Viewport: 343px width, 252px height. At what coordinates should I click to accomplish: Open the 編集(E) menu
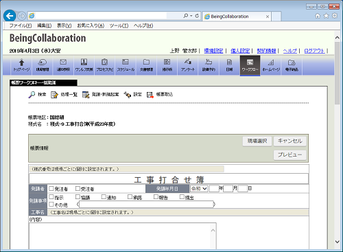45,25
